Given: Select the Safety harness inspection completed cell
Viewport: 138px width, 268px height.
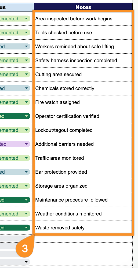Looking at the screenshot, I should click(83, 61).
